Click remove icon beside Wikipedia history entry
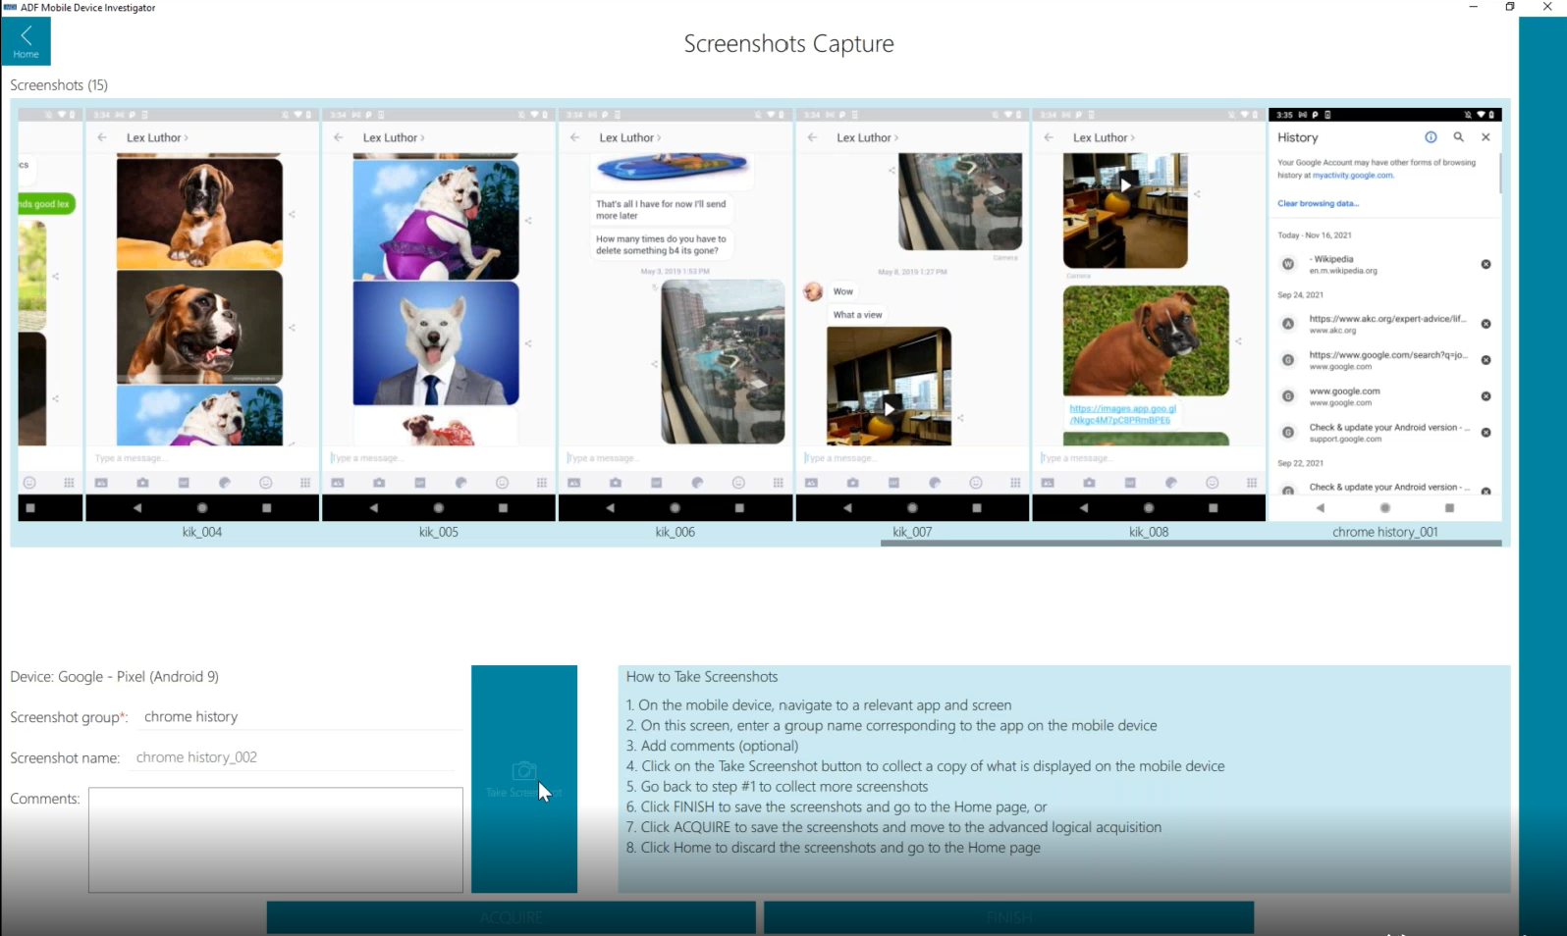 [1486, 264]
